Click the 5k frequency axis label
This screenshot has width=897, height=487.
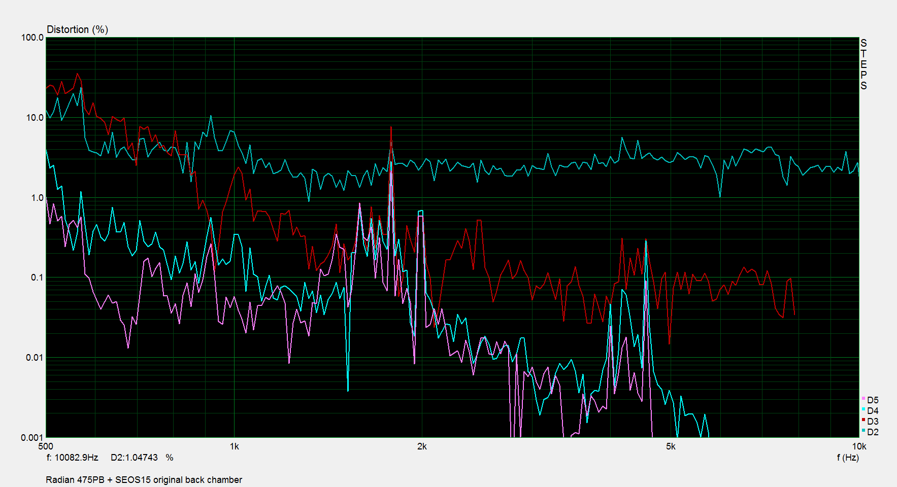tap(671, 446)
